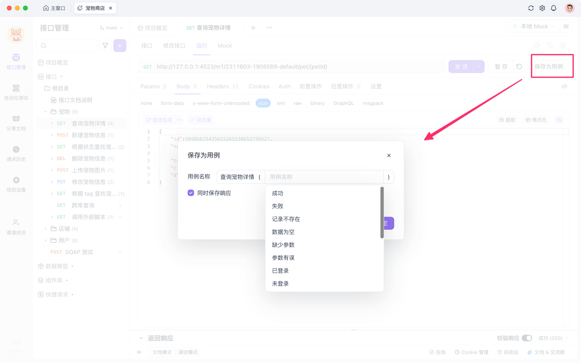Click the word wrap icon beside 格式化
This screenshot has width=581, height=363.
point(559,120)
